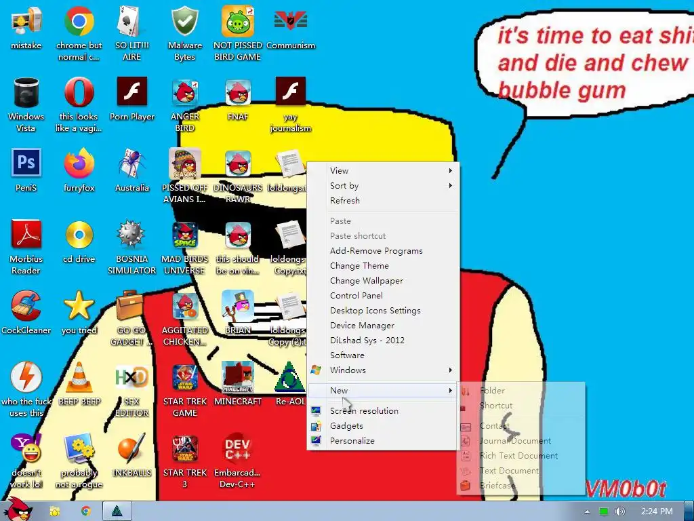Create a new Folder from submenu

tap(521, 390)
